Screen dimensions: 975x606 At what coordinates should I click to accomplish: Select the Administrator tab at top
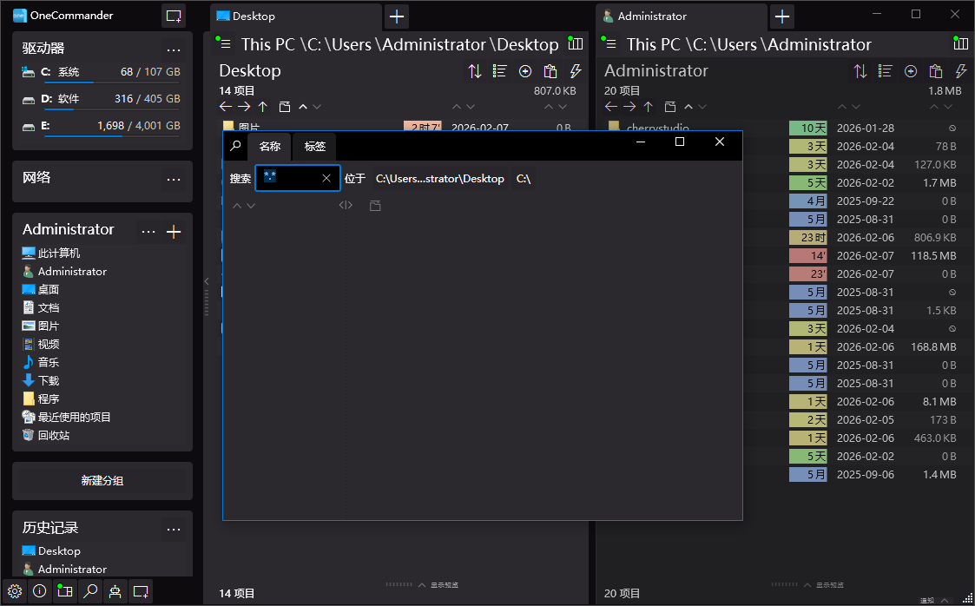651,16
